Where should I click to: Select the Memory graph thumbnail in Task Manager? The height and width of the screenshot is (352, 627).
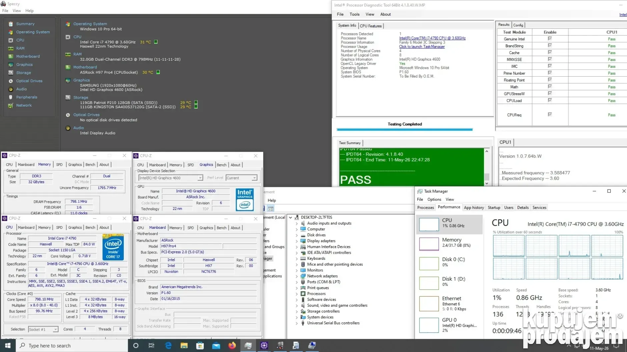(x=429, y=244)
